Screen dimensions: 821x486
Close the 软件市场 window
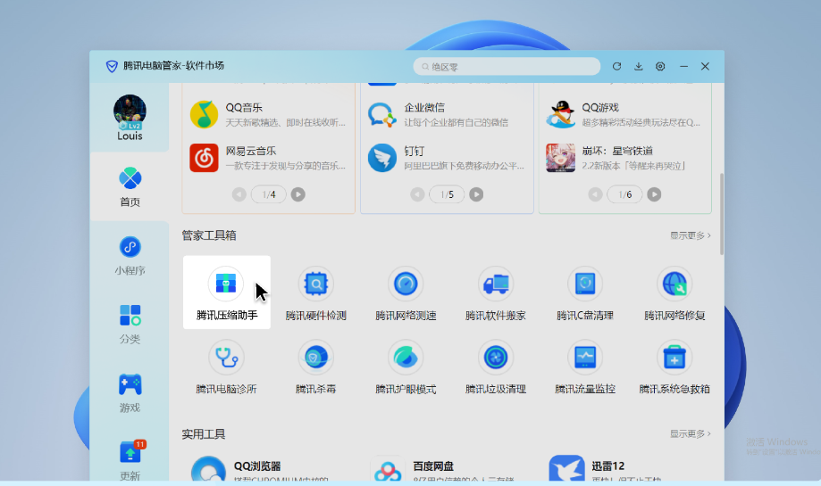coord(705,66)
